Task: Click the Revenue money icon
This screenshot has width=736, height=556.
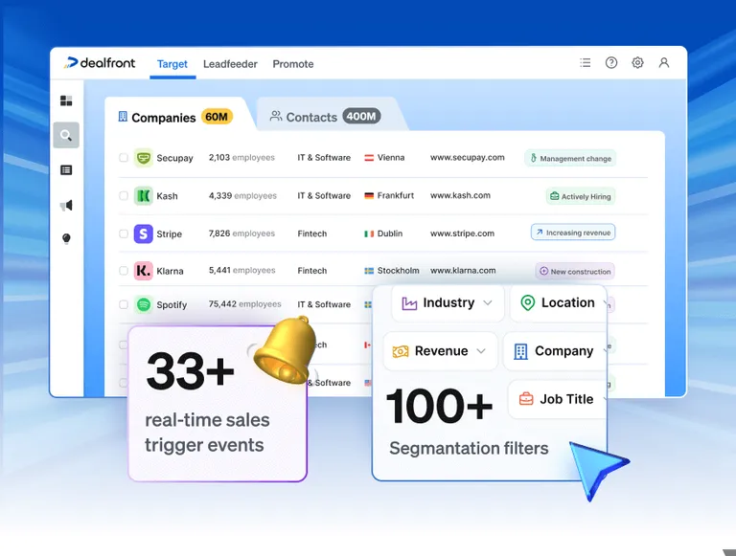Action: (x=401, y=351)
